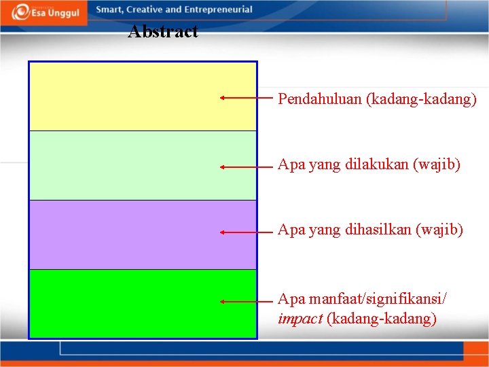Select the bright green bottom block
The image size is (489, 367).
(x=143, y=304)
